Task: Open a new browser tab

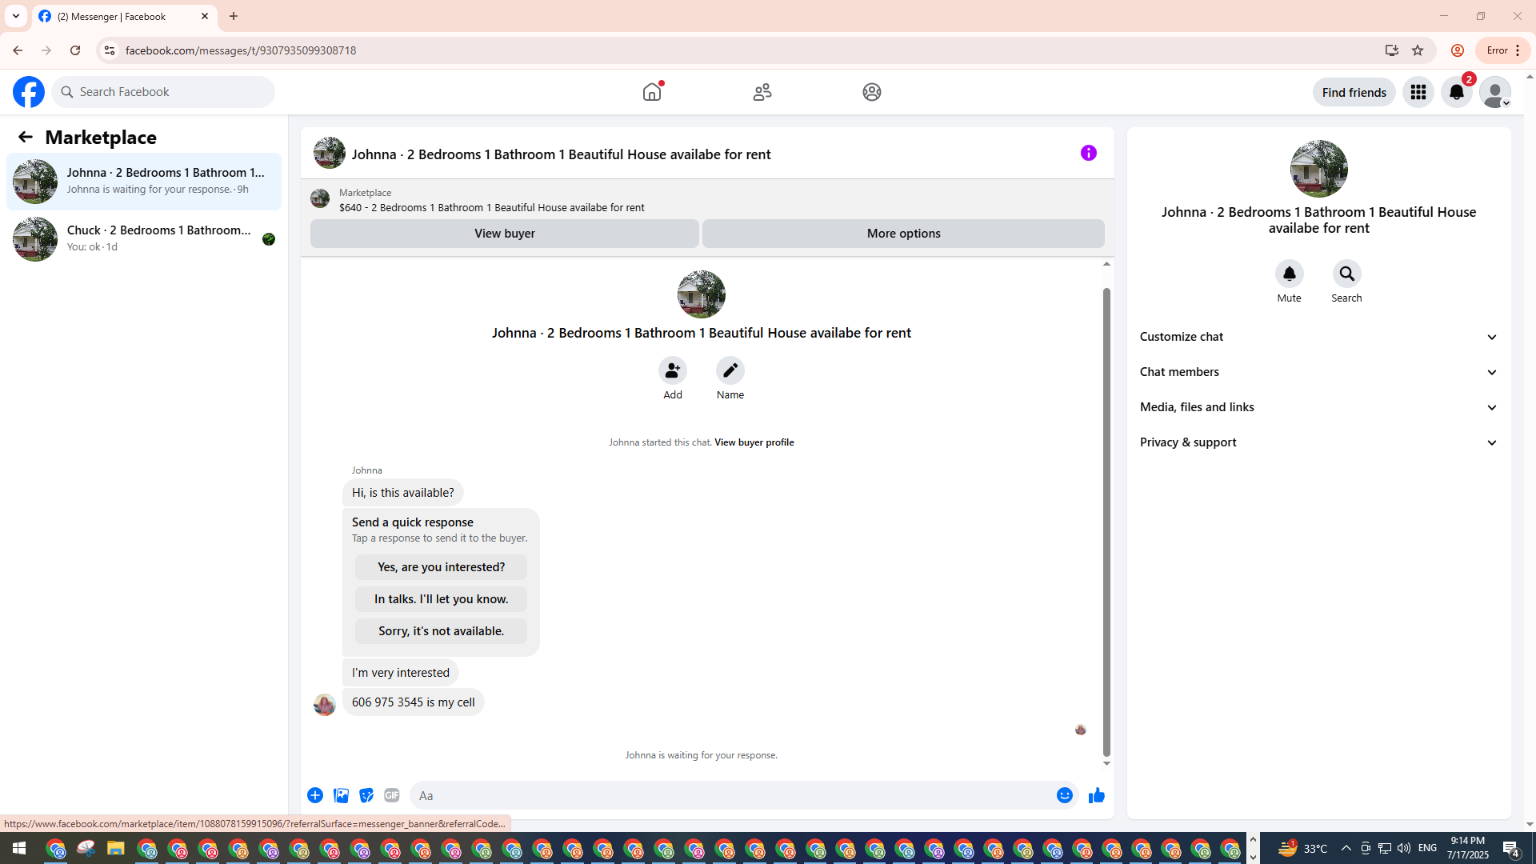Action: coord(234,16)
